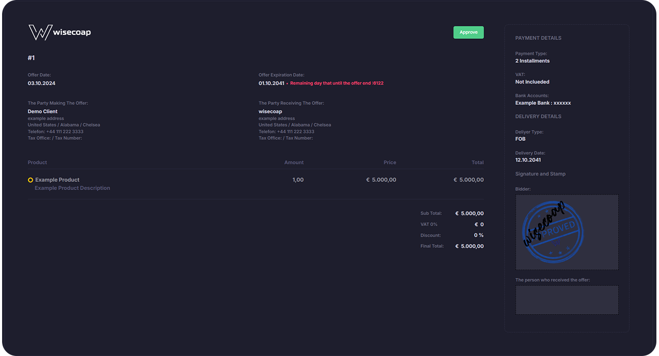This screenshot has width=659, height=356.
Task: Select the Example Product name
Action: (x=57, y=180)
